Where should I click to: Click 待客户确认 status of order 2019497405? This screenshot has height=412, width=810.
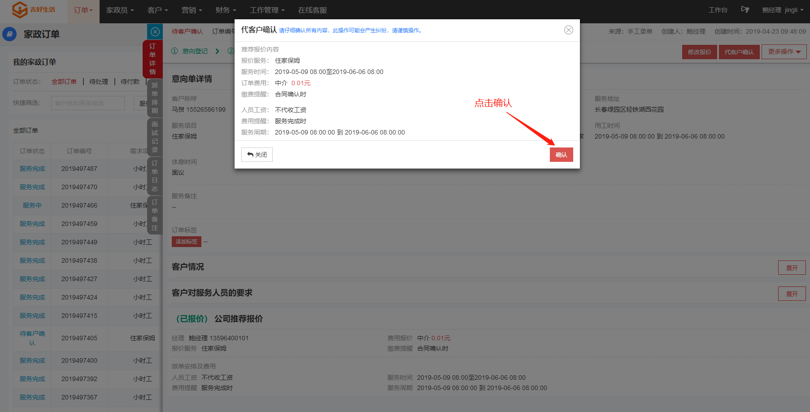pos(32,338)
